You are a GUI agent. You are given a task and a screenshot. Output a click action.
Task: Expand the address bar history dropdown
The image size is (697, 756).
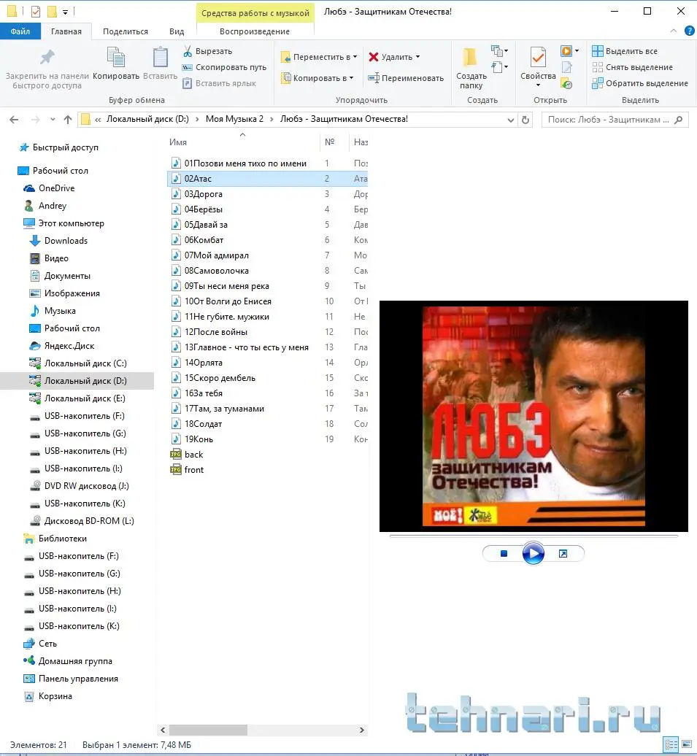point(508,120)
